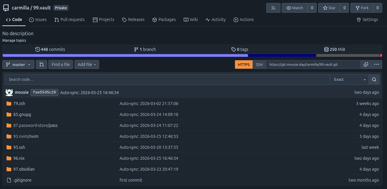This screenshot has width=387, height=189.
Task: Open the Pull requests tab
Action: click(69, 20)
